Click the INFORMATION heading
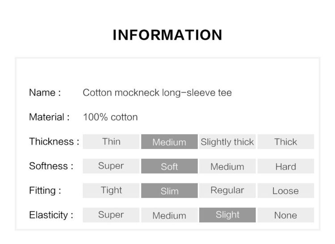The height and width of the screenshot is (244, 335). [167, 35]
